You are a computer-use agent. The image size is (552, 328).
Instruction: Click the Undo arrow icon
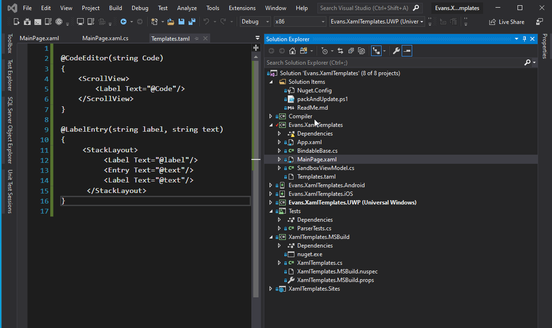click(206, 22)
